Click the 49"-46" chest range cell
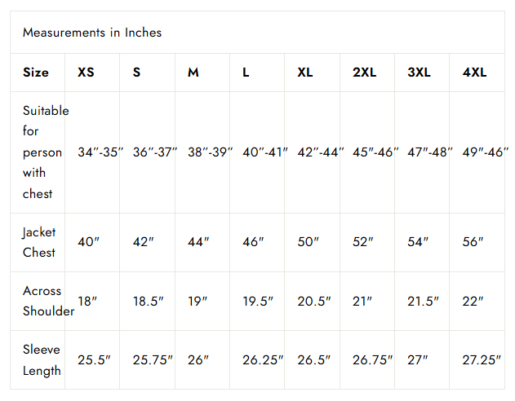 [486, 152]
